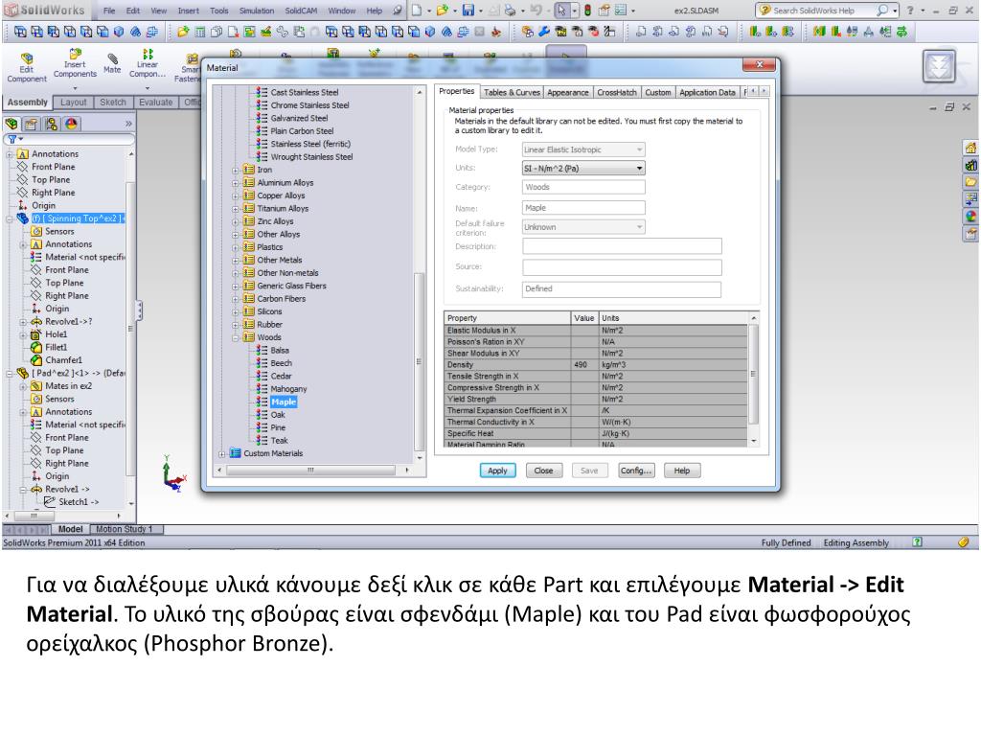Open the ConfigurationManager tab icon
Screen dimensions: 981x736
(52, 124)
